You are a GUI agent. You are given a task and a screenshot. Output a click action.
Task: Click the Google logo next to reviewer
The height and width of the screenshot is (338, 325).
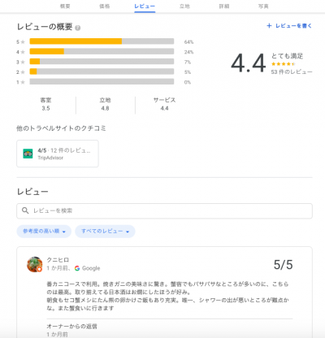coord(77,268)
